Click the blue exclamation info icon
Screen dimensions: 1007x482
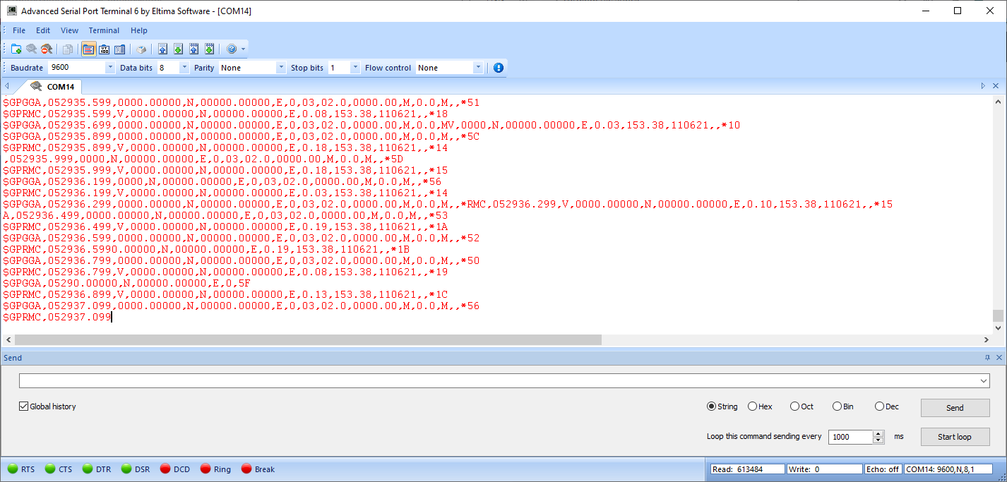coord(499,68)
